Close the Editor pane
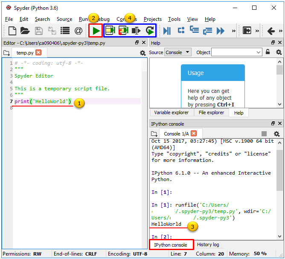285x259 pixels. coord(144,43)
